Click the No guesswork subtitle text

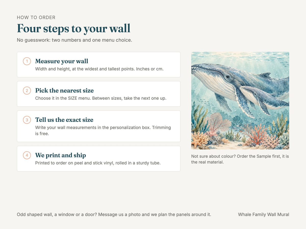click(74, 40)
